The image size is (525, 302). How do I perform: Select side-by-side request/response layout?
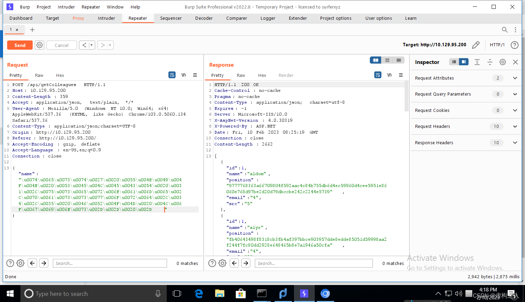coord(376,60)
